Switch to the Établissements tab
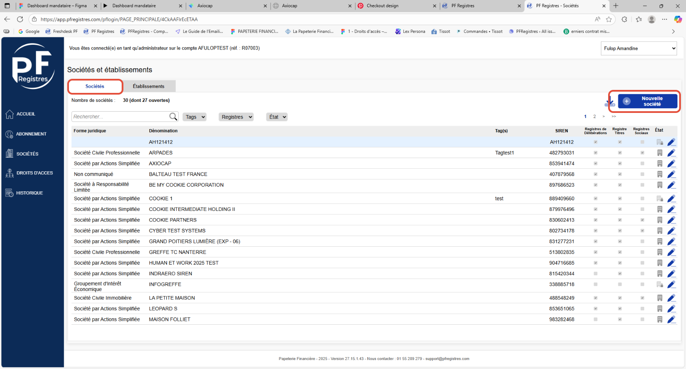 coord(149,86)
